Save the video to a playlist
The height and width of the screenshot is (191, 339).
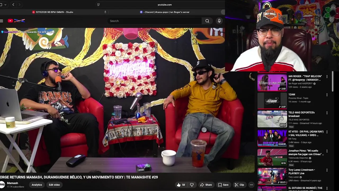pos(223,185)
